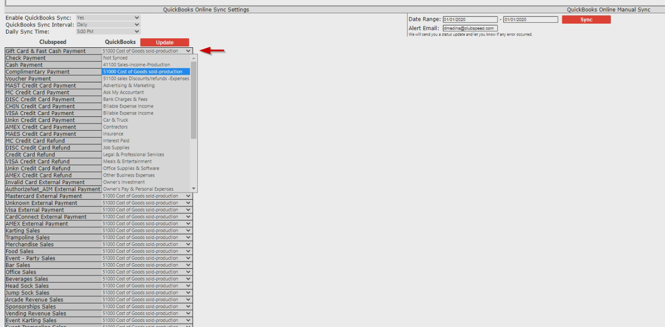Open Event - Party Sales account dropdown

click(147, 258)
